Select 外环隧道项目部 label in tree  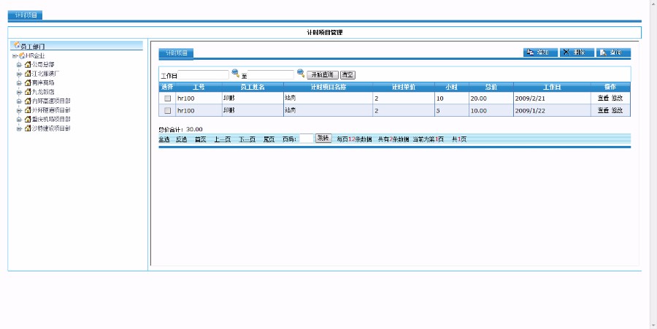[x=51, y=110]
